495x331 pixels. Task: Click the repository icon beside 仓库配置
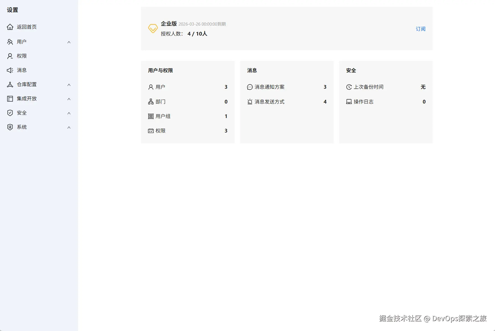(x=10, y=84)
